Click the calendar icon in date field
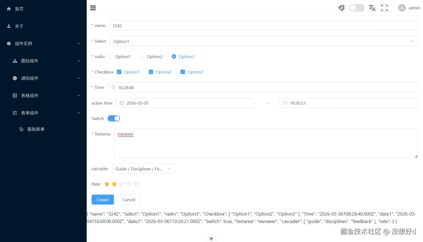The image size is (423, 242). [122, 103]
